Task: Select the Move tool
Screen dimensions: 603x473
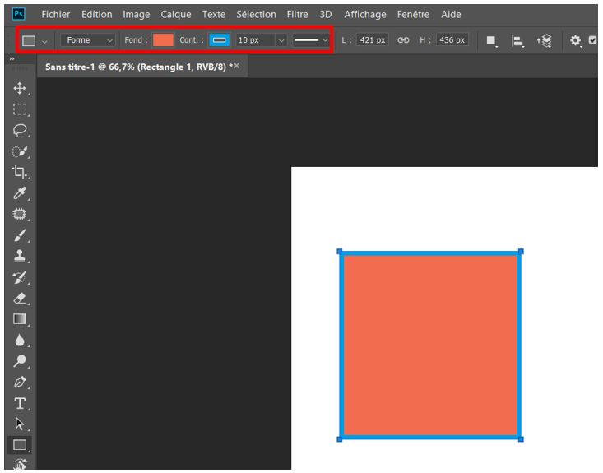Action: (x=20, y=88)
